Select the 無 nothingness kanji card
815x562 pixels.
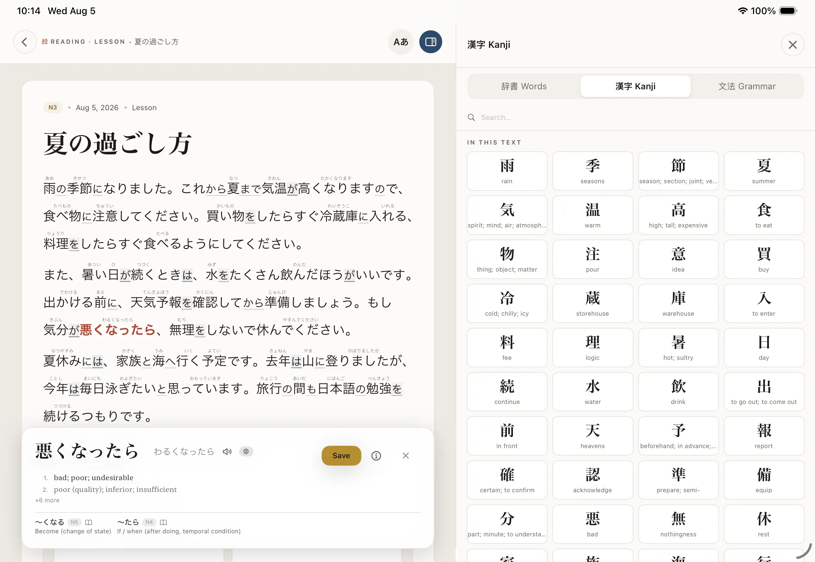tap(679, 524)
